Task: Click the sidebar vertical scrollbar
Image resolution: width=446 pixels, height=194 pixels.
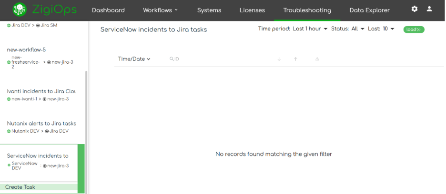Action: tap(86, 132)
